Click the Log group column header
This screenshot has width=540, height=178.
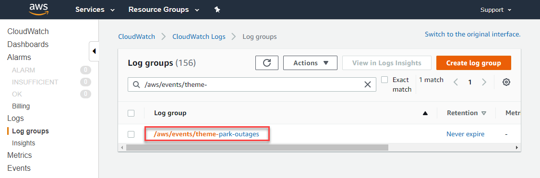pyautogui.click(x=170, y=113)
